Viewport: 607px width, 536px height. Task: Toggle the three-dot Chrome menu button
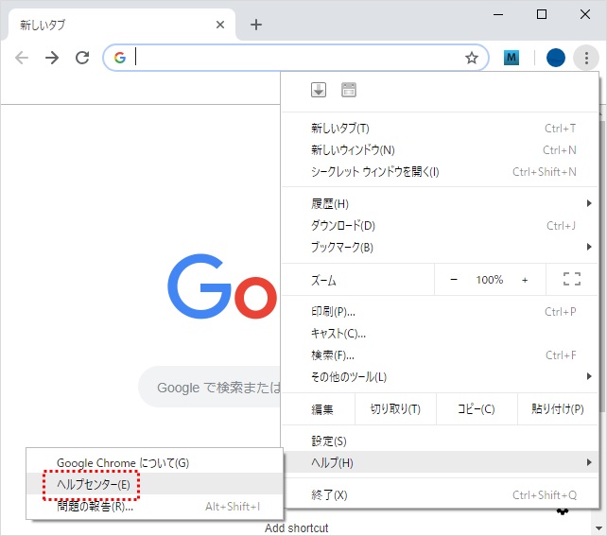(x=586, y=58)
